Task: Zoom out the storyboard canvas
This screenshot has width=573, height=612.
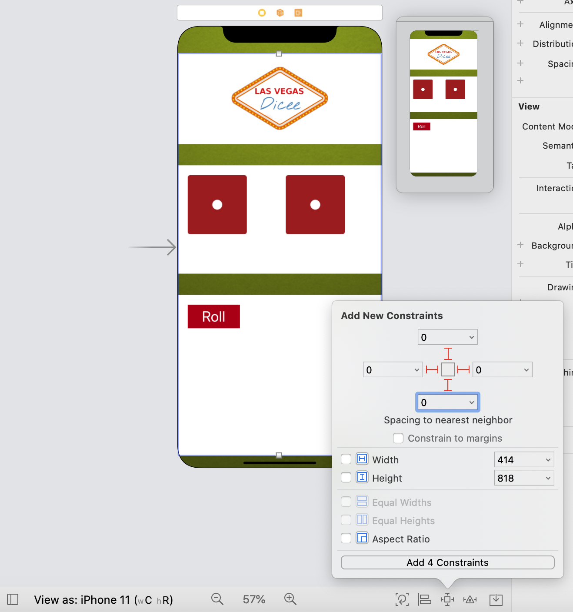Action: tap(217, 599)
